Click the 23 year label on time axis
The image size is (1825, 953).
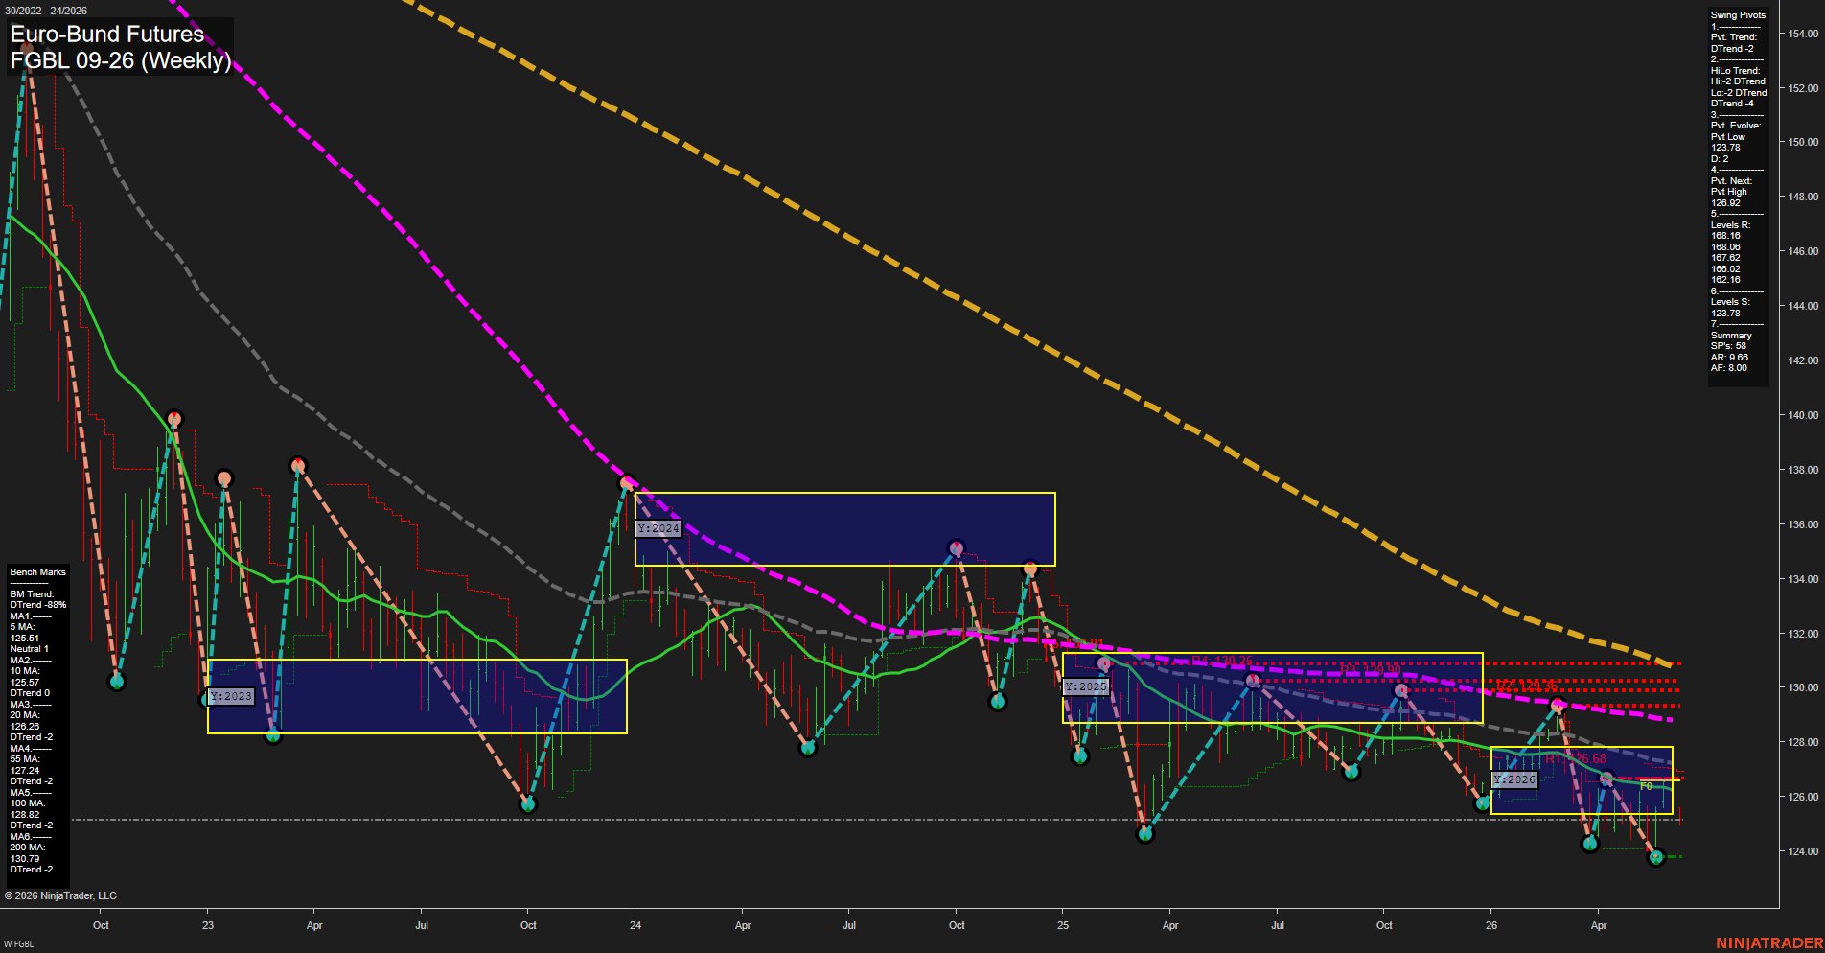208,925
